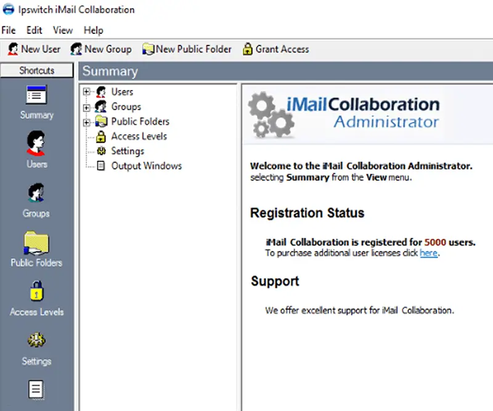Click the New Group toolbar label
The image size is (493, 411).
(108, 49)
